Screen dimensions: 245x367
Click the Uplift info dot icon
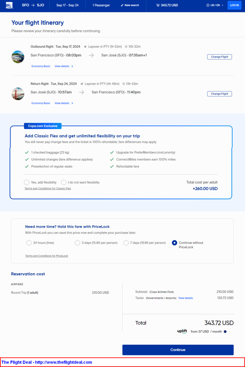pos(225,331)
